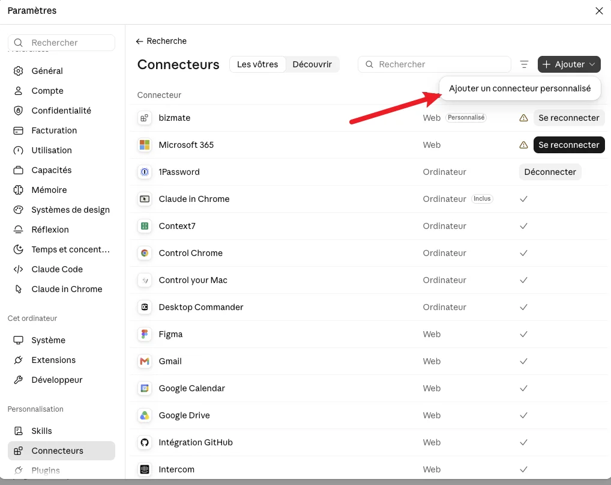Click the Context7 connector name
611x485 pixels.
177,226
